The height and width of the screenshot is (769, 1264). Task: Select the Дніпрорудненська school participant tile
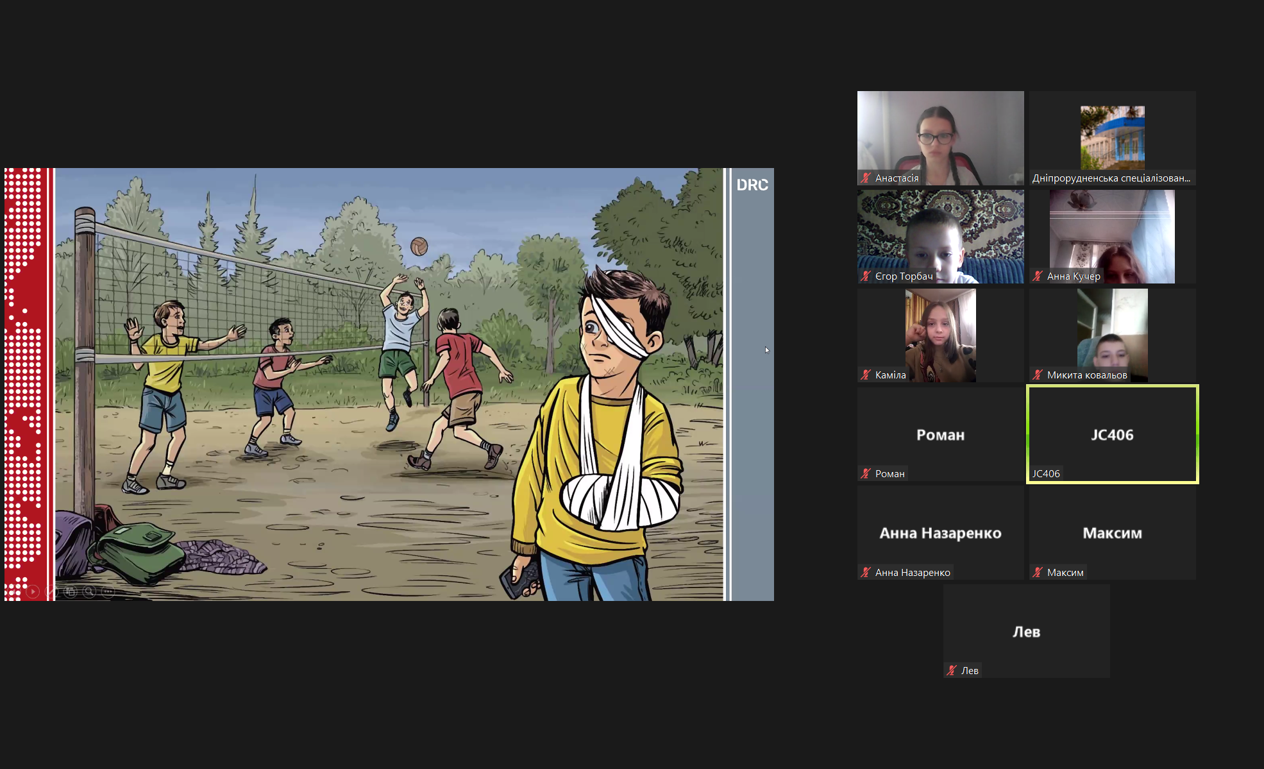[x=1112, y=138]
